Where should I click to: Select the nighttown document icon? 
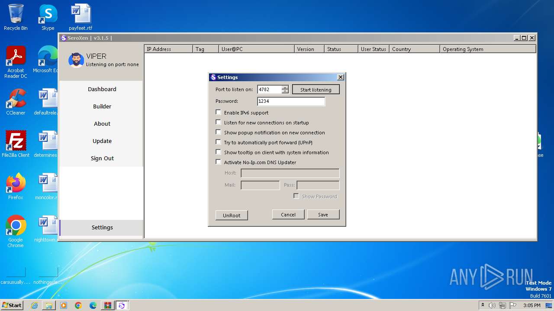(x=47, y=229)
